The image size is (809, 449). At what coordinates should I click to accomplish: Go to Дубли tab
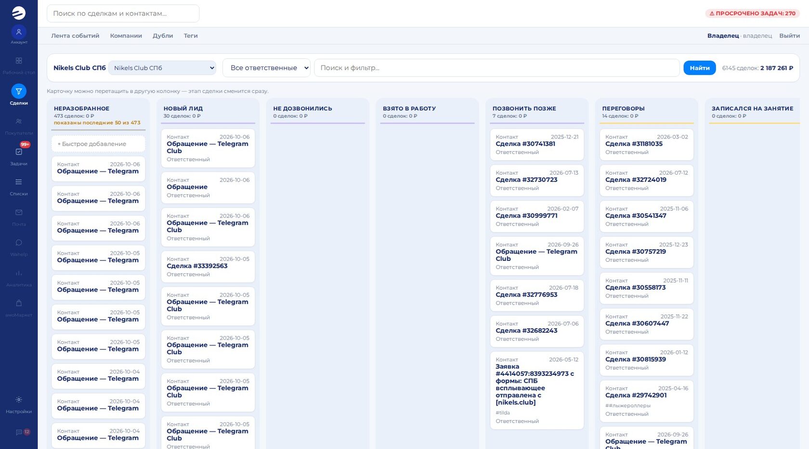(163, 36)
